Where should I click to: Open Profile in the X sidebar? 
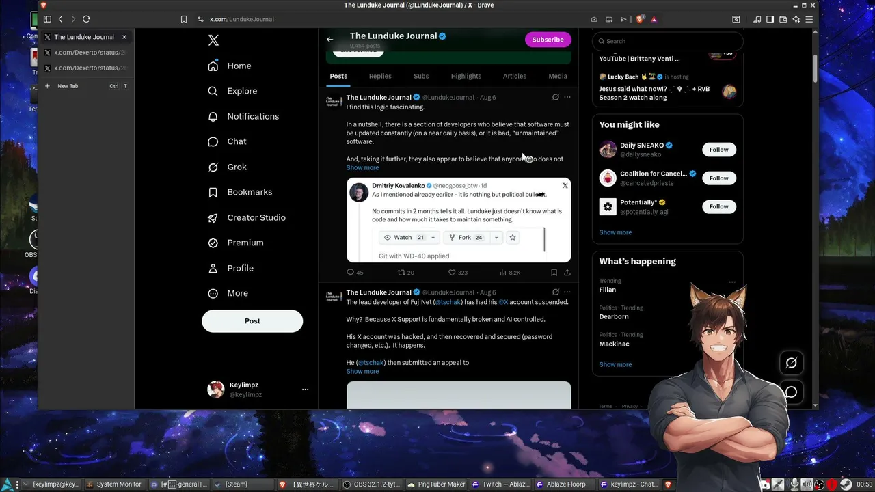[230, 268]
